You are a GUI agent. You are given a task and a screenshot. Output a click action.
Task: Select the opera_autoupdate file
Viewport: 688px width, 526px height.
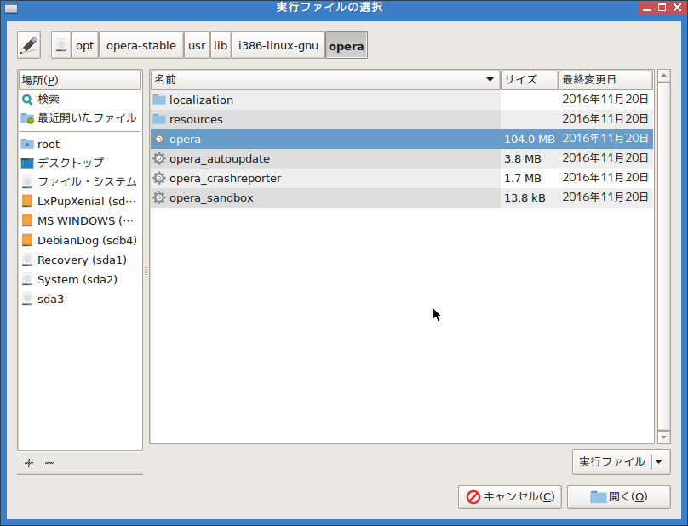pyautogui.click(x=402, y=158)
